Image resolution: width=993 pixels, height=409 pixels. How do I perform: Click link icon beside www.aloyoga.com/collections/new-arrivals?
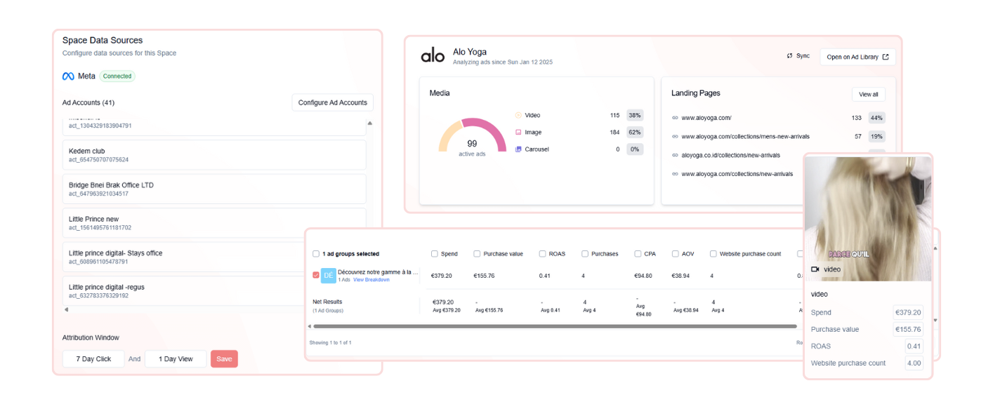[675, 173]
